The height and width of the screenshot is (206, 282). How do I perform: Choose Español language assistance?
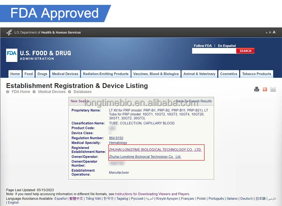click(61, 198)
